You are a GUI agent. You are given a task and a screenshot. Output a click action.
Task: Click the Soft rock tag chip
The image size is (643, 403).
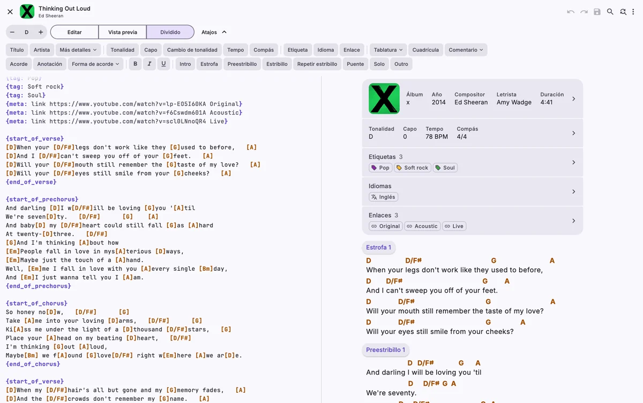pyautogui.click(x=413, y=168)
